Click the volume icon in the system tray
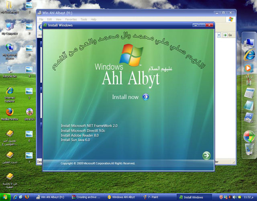This screenshot has height=201, width=257. click(x=235, y=197)
